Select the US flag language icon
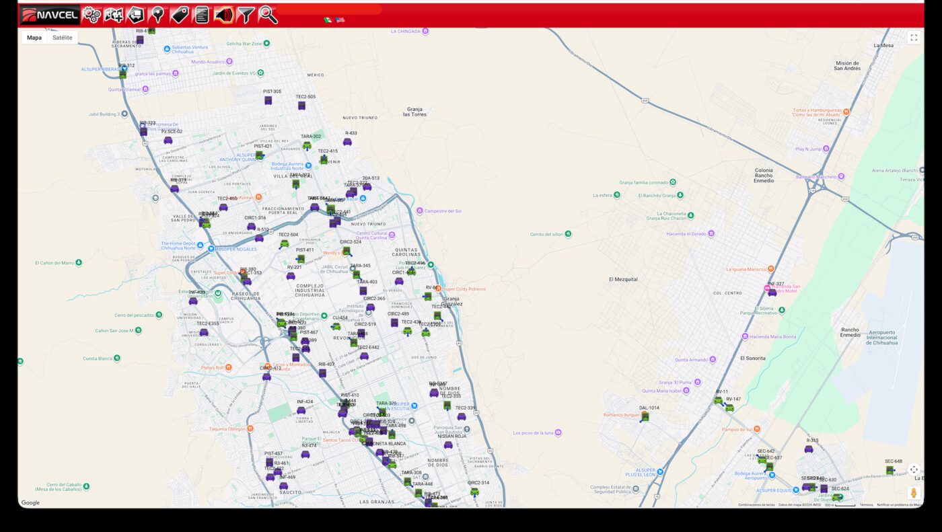This screenshot has width=942, height=532. (x=340, y=20)
